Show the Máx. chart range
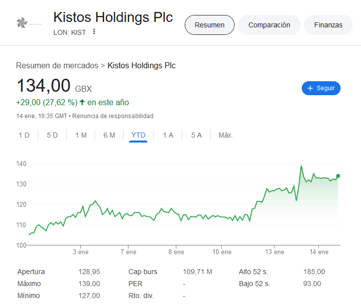Image resolution: width=361 pixels, height=305 pixels. tap(226, 135)
